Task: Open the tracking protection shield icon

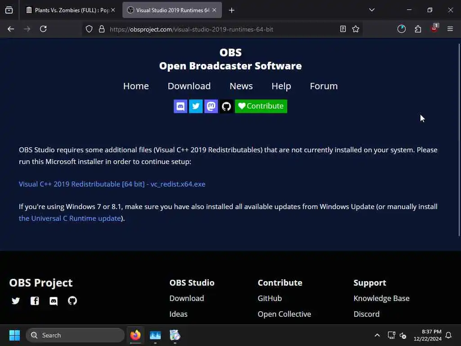Action: point(89,29)
